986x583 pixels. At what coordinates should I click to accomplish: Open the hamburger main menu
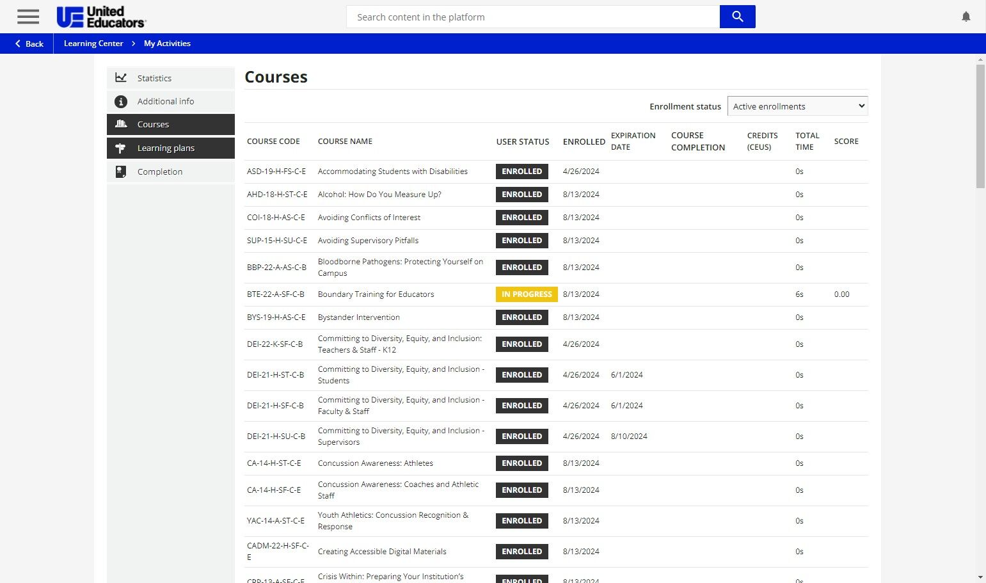tap(28, 17)
